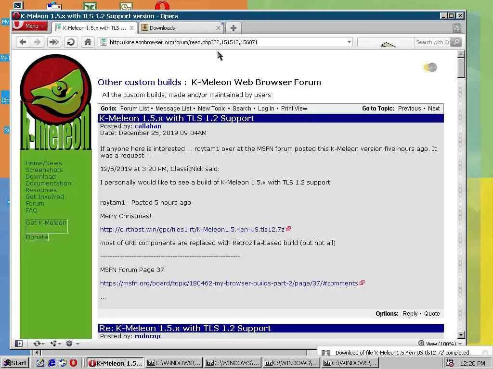Screen dimensions: 493x369
Task: Click the Fast Forward double-arrow button
Action: pyautogui.click(x=54, y=42)
